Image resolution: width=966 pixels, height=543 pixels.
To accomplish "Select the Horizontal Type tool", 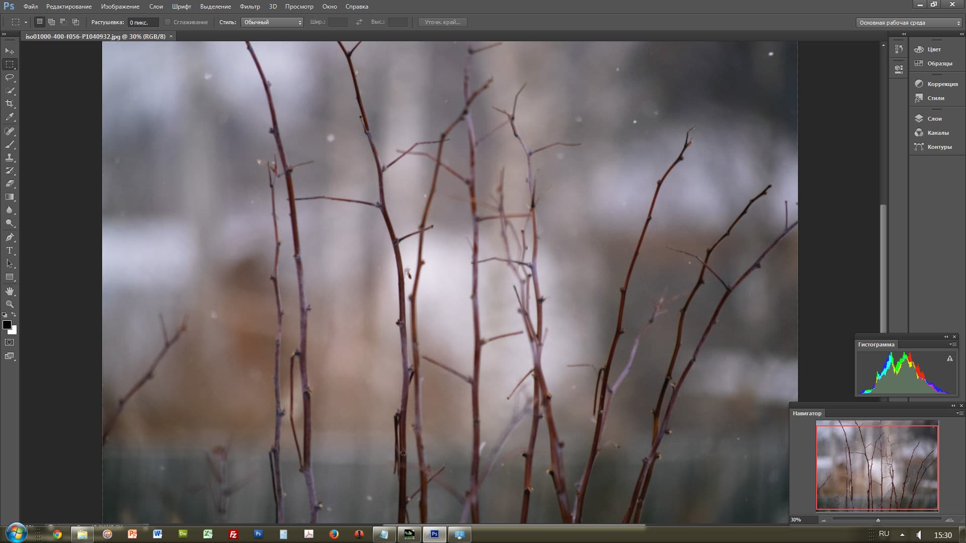I will point(10,250).
